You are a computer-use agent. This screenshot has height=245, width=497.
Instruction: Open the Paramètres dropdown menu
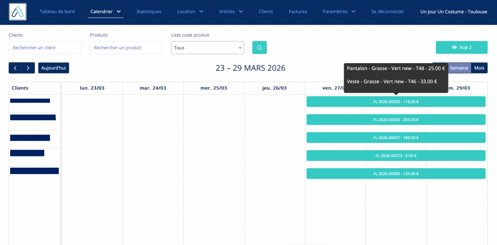pyautogui.click(x=339, y=12)
